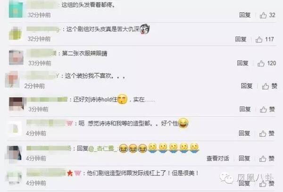Reply to the 2-minute-old 这个装扮 comment
This screenshot has width=283, height=192.
click(247, 86)
